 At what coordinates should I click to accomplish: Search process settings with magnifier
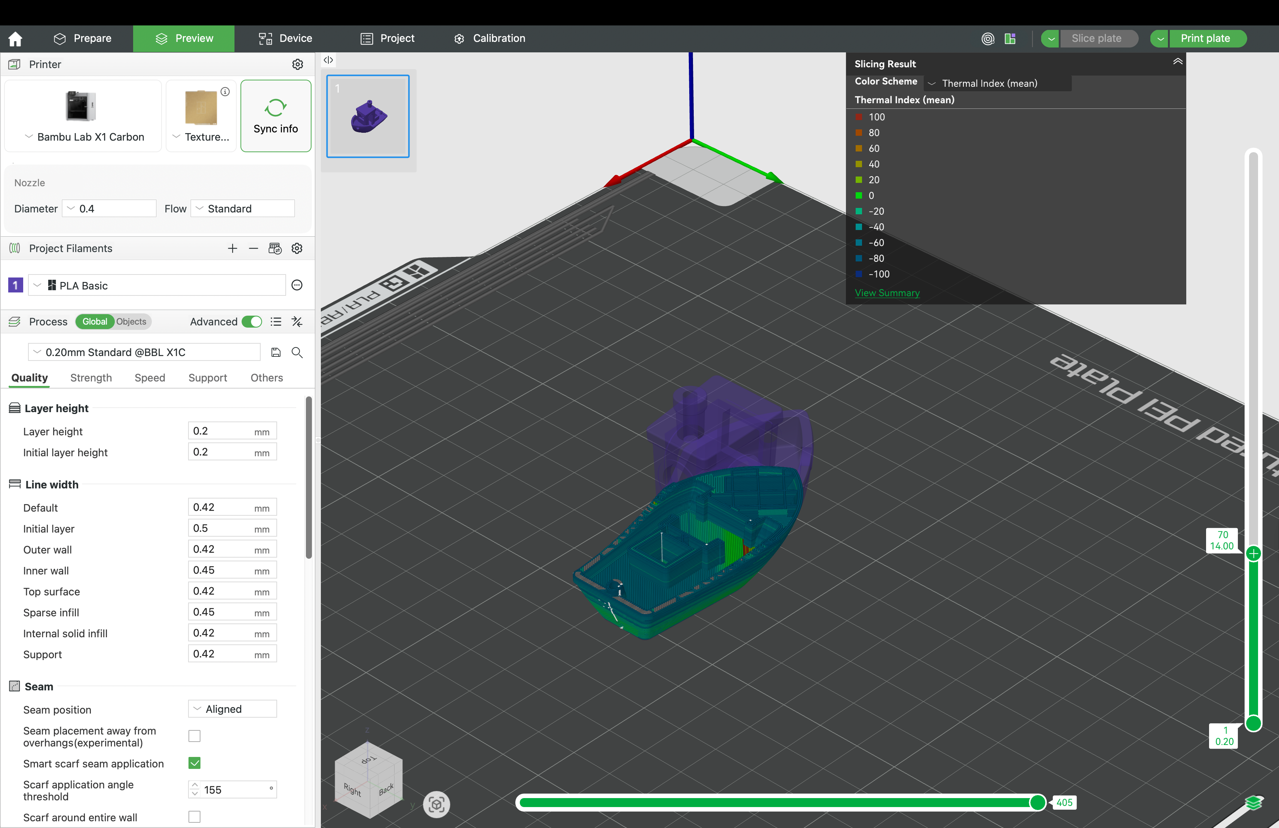(x=297, y=352)
